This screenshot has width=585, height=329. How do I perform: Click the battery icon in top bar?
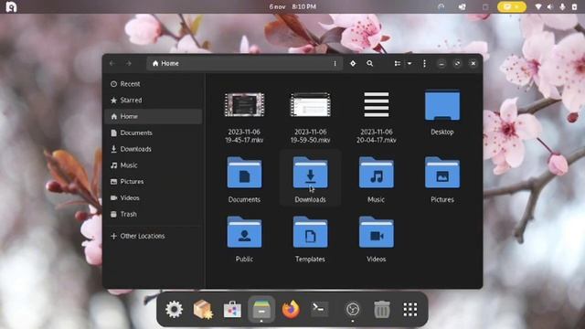tap(574, 6)
